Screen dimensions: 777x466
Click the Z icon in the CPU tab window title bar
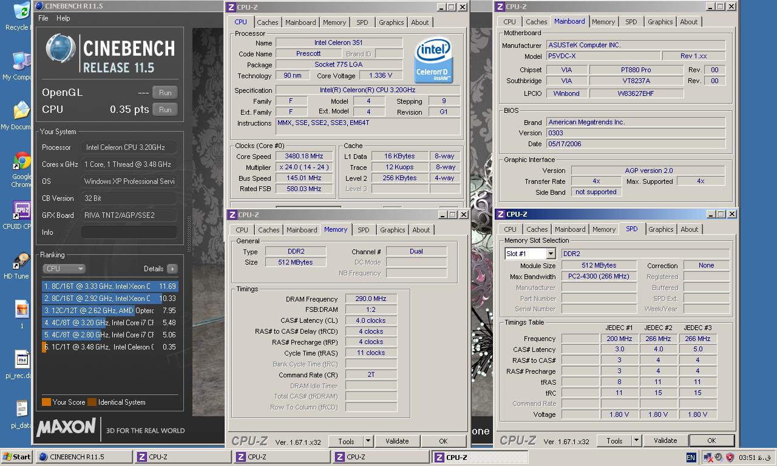[231, 7]
